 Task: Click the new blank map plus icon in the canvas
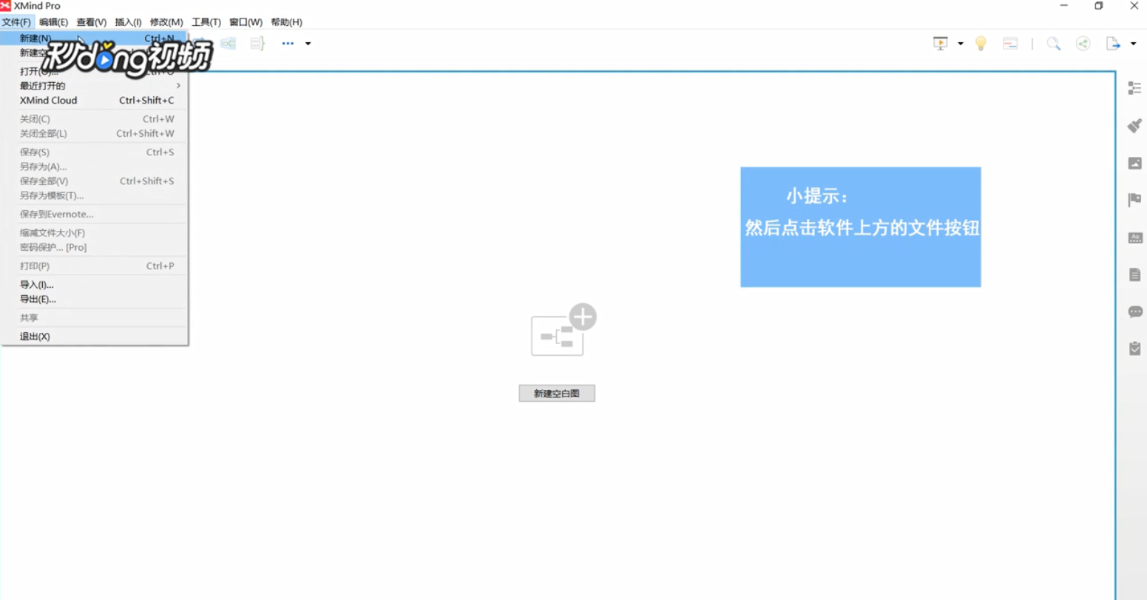(x=564, y=330)
